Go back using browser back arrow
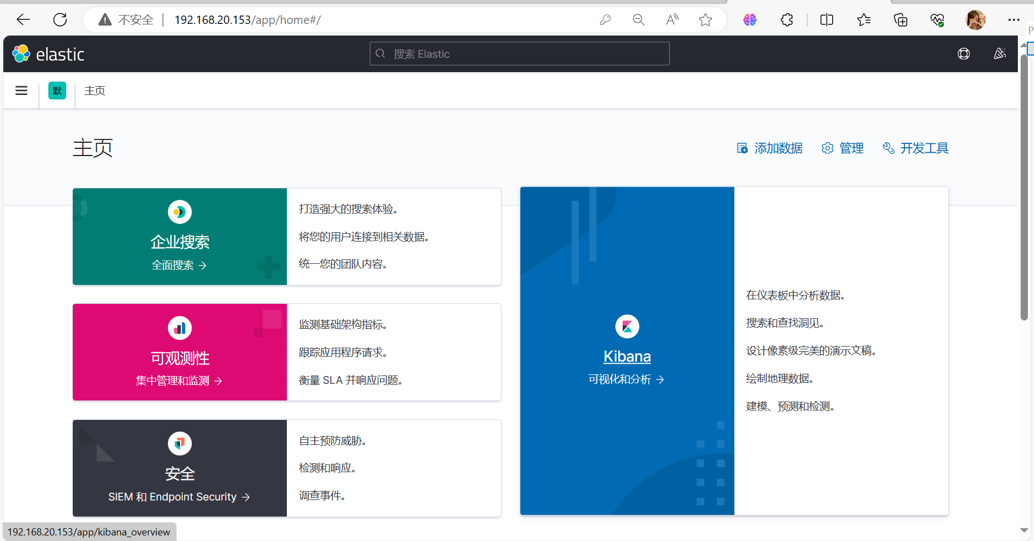 point(23,20)
